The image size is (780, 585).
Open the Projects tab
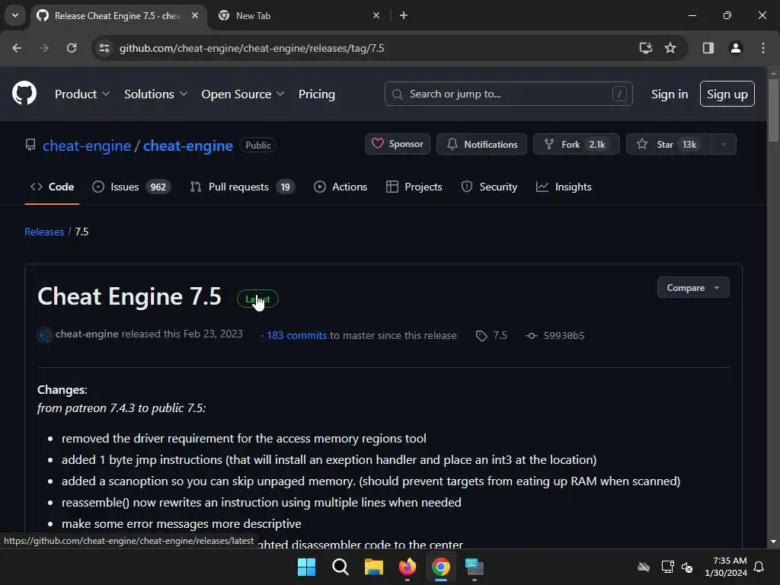(414, 187)
